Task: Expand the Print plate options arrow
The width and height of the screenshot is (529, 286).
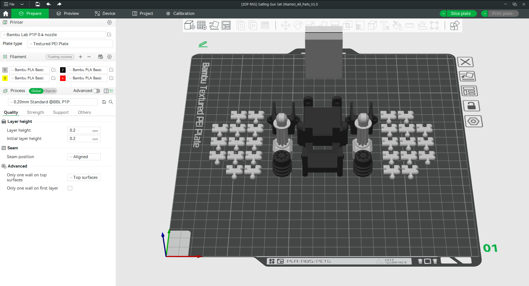Action: pos(485,14)
